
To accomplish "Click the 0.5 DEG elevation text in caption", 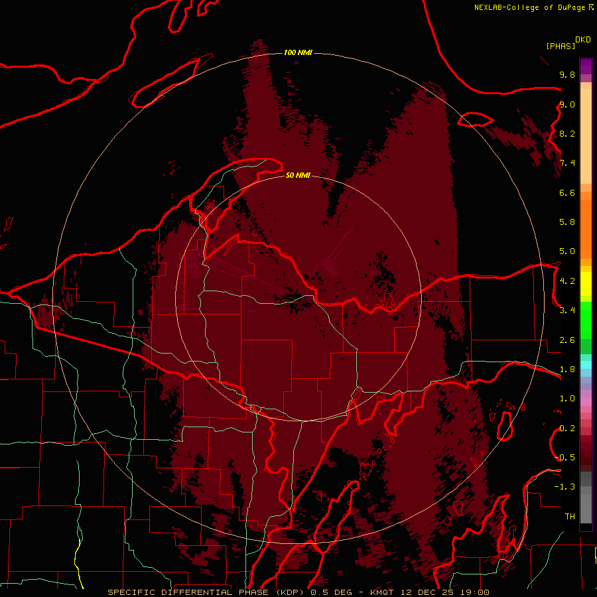I will coord(330,592).
